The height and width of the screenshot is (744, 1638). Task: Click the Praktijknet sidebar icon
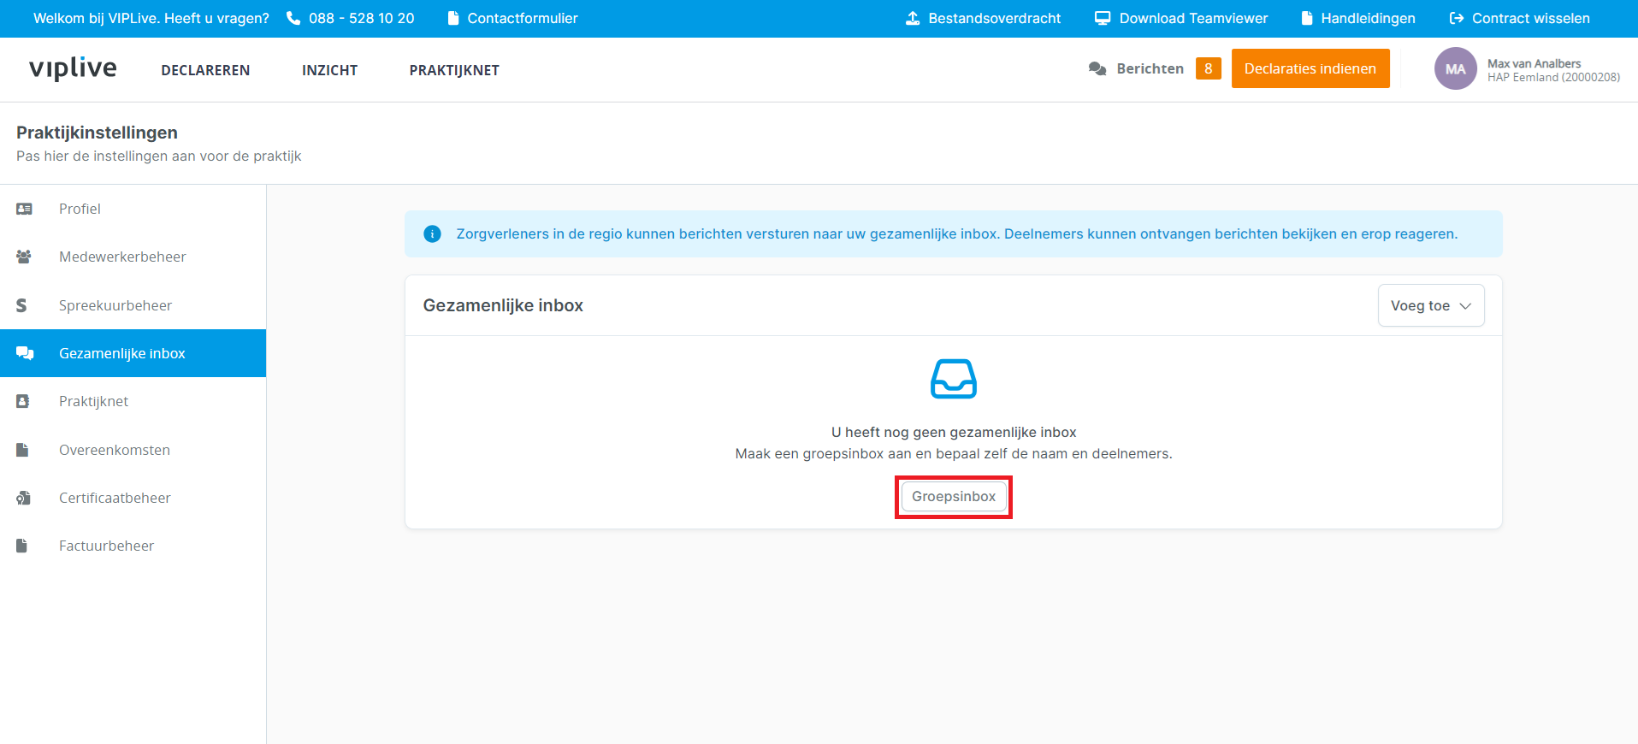click(23, 401)
